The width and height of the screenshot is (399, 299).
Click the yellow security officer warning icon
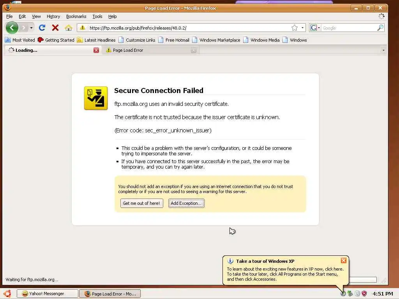click(96, 98)
